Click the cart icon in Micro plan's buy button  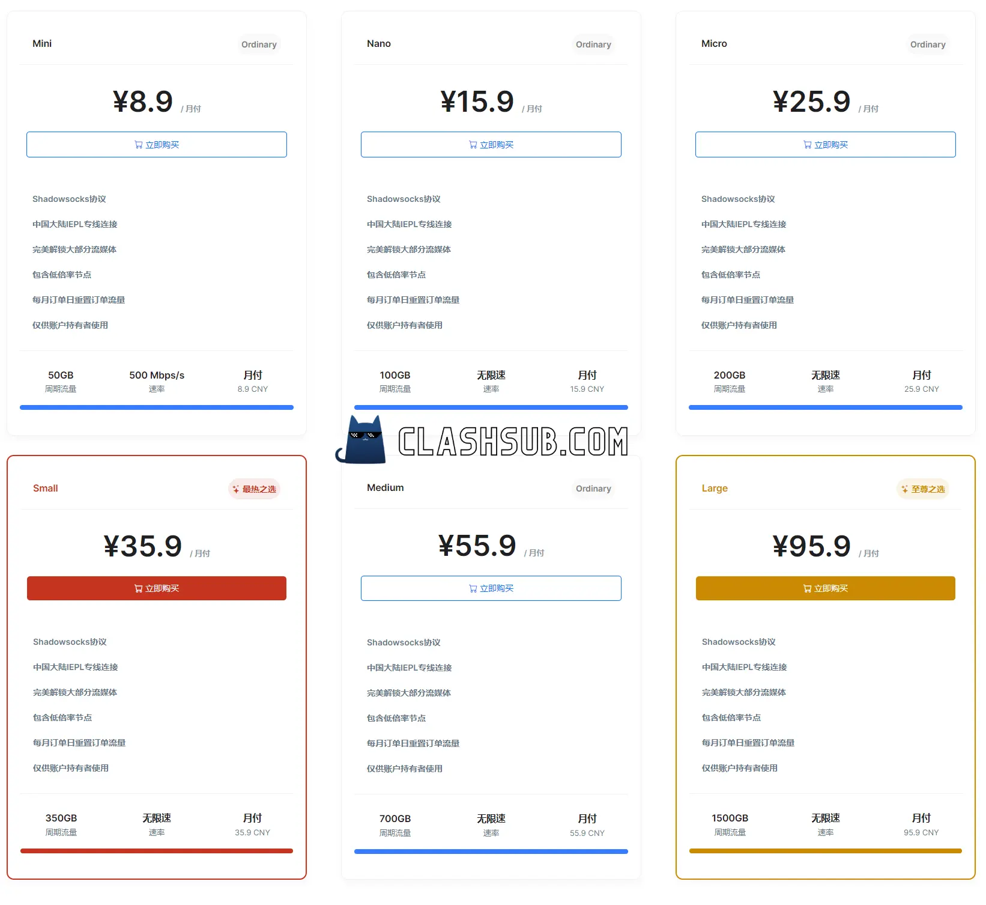(808, 145)
